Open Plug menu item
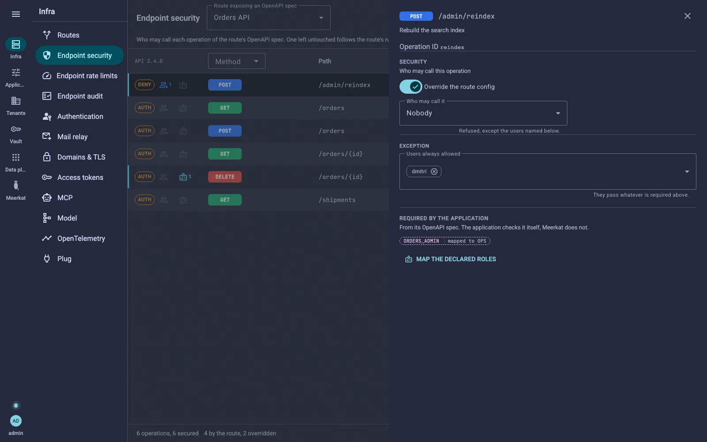The height and width of the screenshot is (442, 707). click(x=80, y=259)
